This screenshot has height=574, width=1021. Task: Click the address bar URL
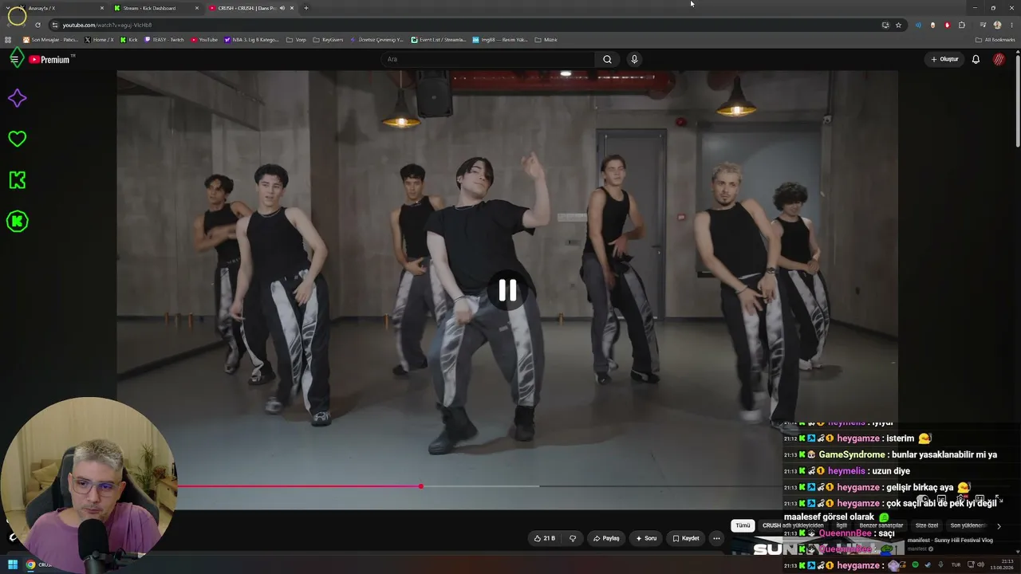pyautogui.click(x=107, y=25)
